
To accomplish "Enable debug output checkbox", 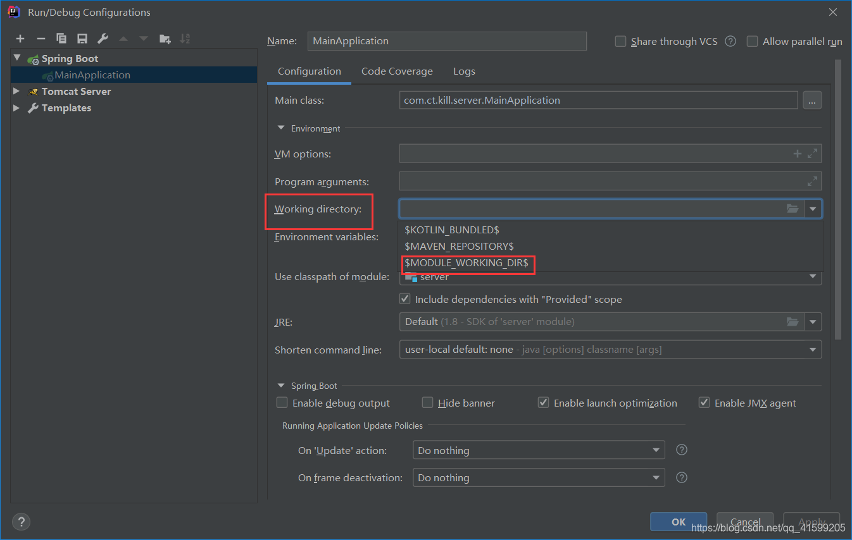I will tap(282, 403).
